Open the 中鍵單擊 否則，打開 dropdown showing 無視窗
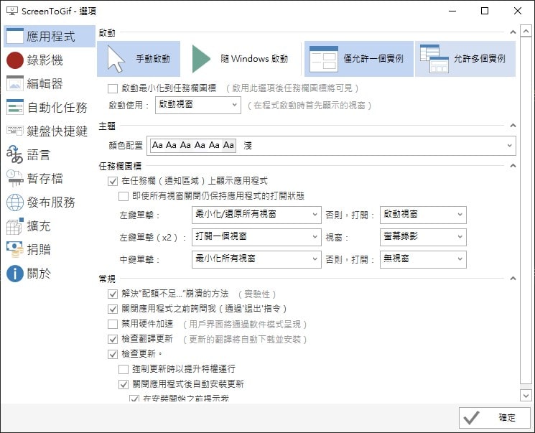 click(x=423, y=259)
